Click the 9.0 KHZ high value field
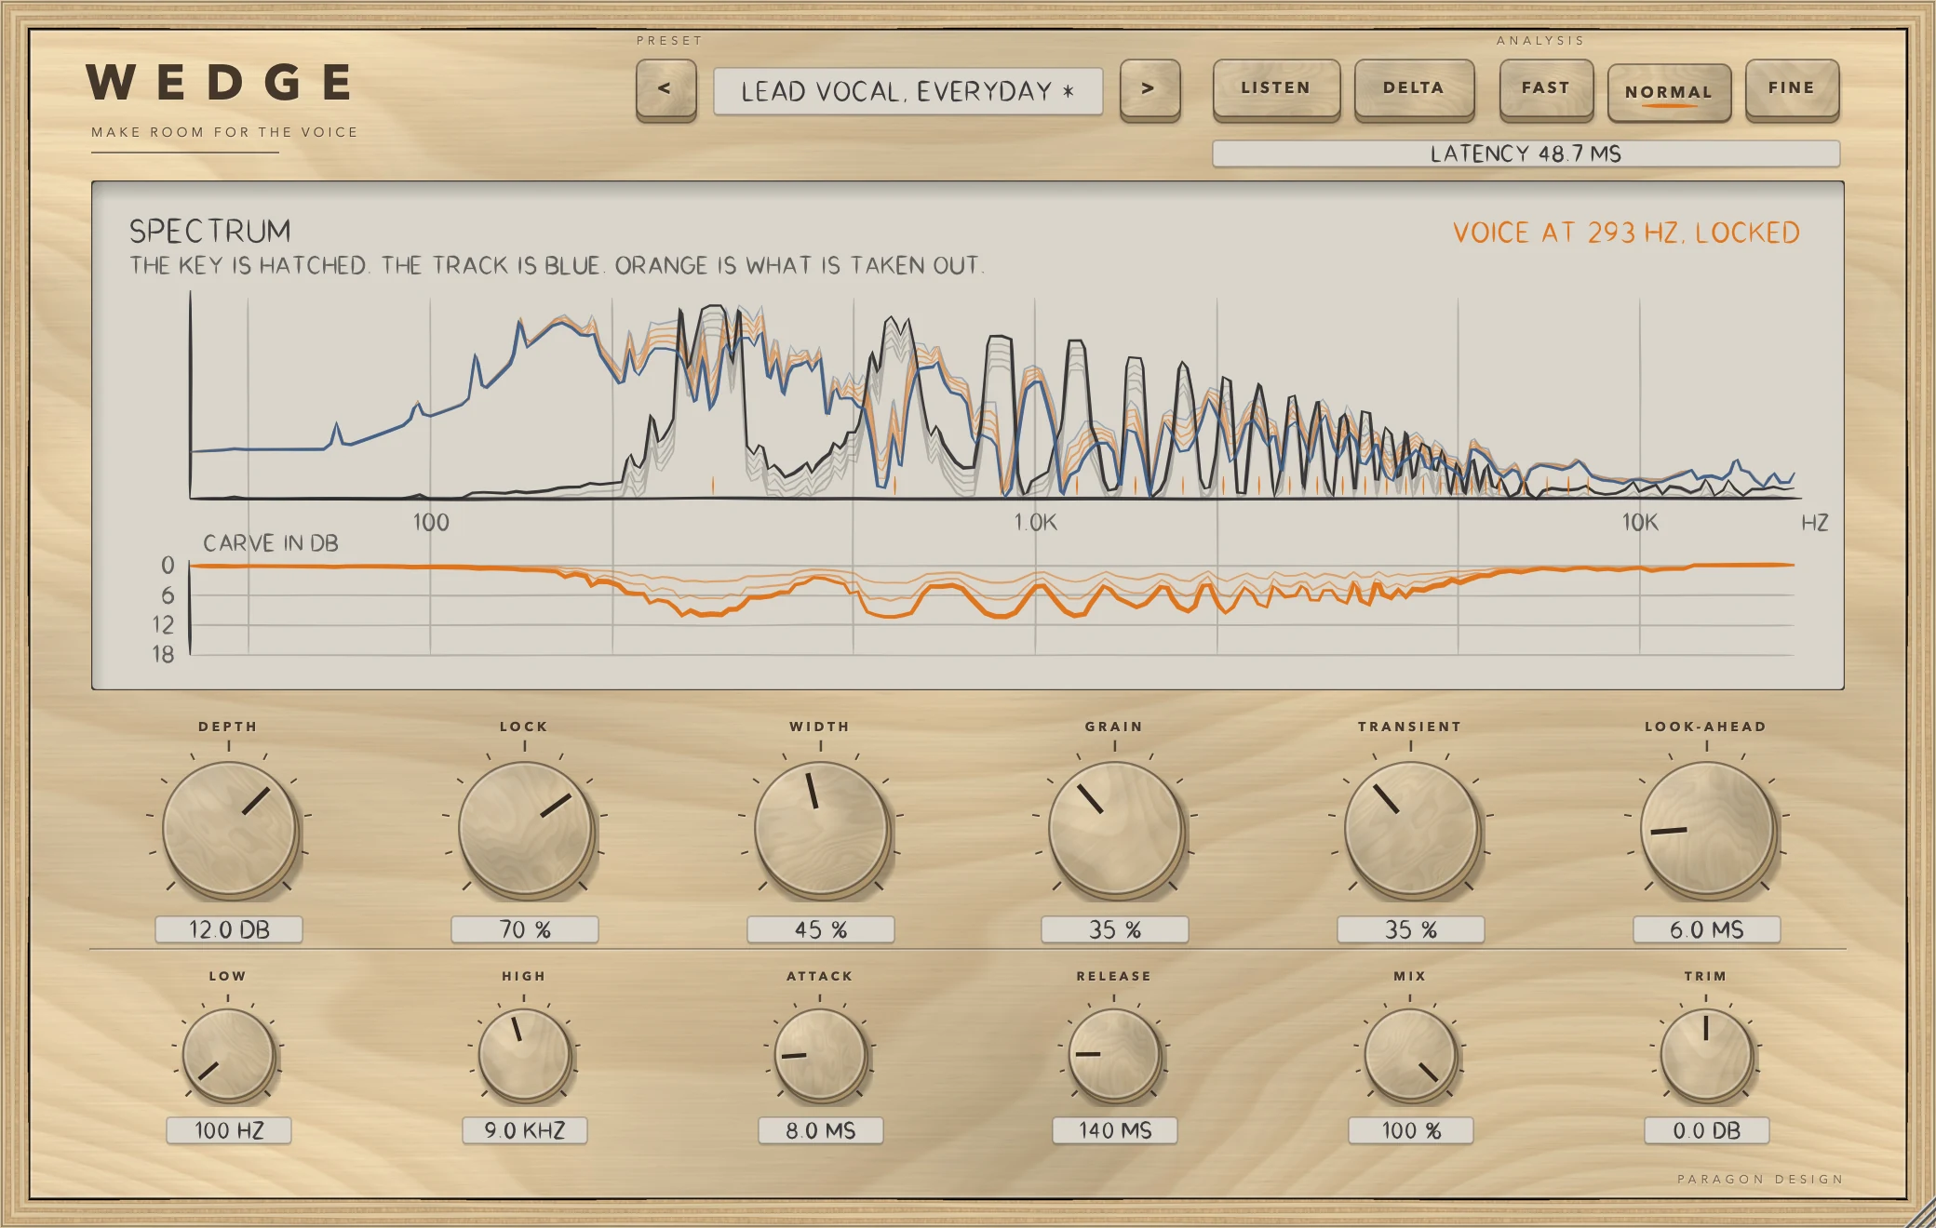 [x=525, y=1130]
